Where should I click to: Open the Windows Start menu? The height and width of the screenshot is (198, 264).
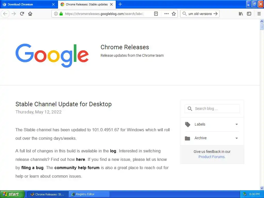(12, 194)
